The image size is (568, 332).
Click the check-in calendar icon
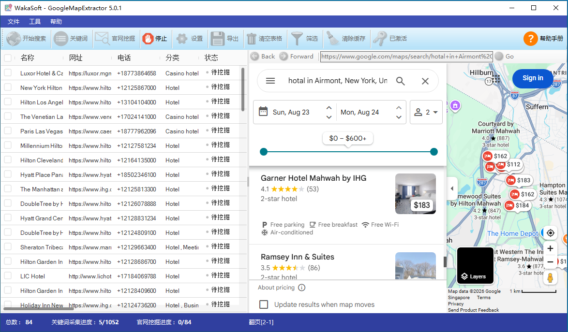[263, 111]
